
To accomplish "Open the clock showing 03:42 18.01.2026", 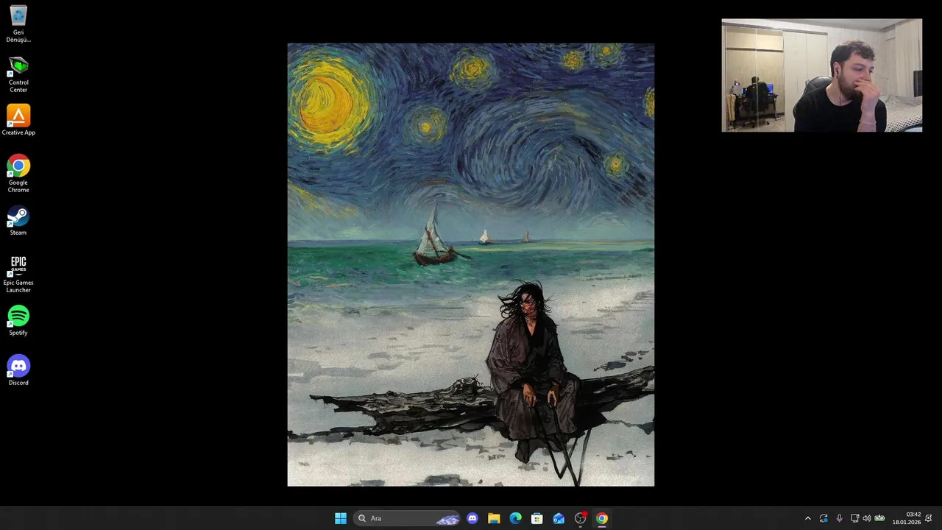I will (x=907, y=518).
